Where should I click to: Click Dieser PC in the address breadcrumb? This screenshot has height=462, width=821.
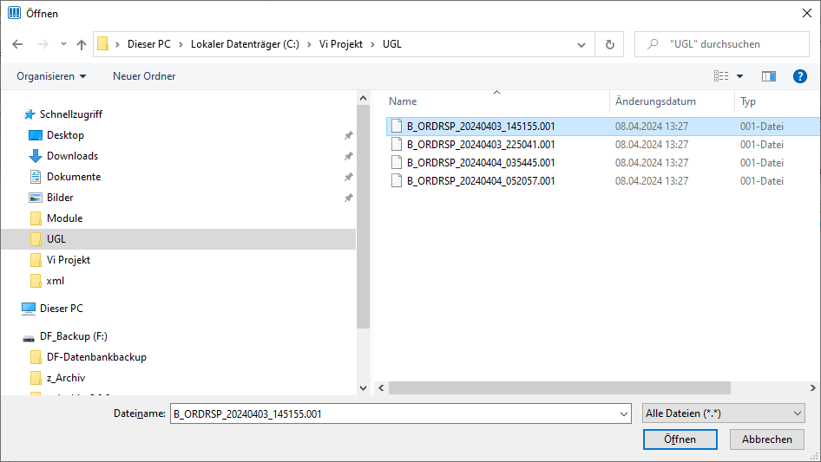[149, 44]
